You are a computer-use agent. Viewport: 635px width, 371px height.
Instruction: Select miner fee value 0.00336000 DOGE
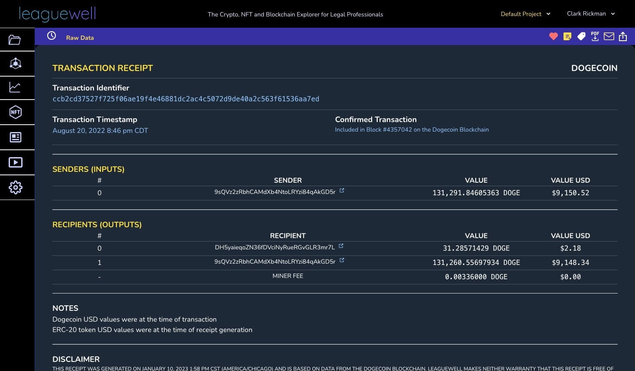[x=476, y=277]
